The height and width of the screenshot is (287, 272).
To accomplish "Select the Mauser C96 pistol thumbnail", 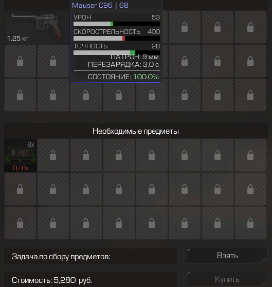I will [x=37, y=27].
